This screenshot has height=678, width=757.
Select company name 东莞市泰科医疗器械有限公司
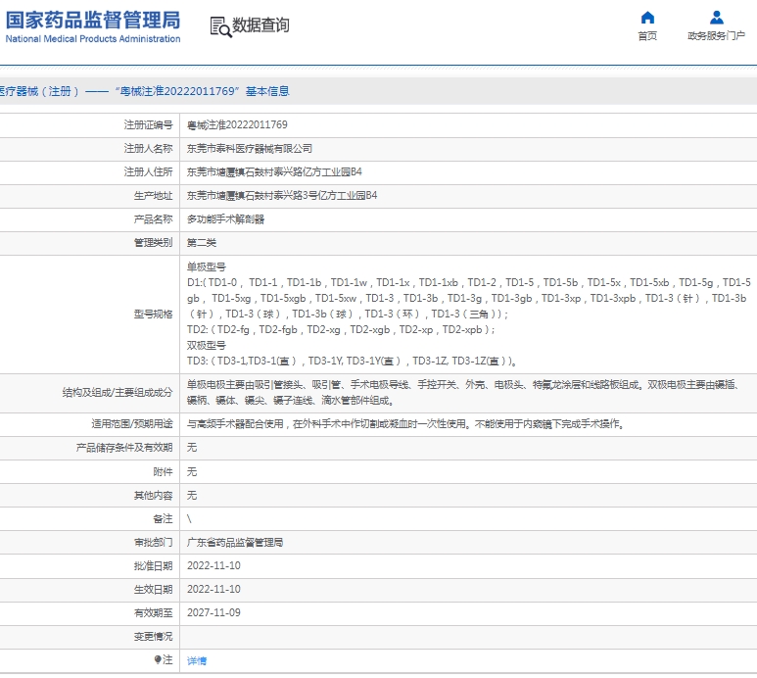click(249, 149)
